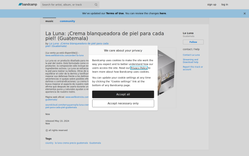Select the Guatemala tag
The height and width of the screenshot is (156, 249).
tap(95, 143)
